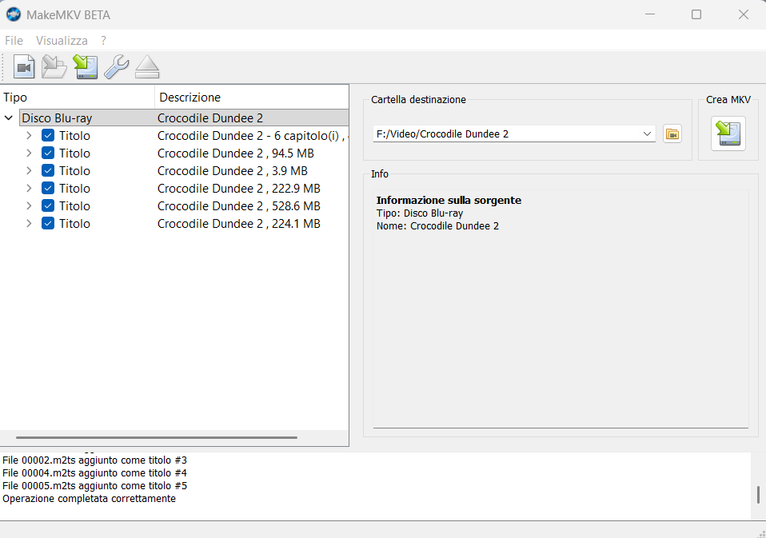766x538 pixels.
Task: Select the Disco Blu-ray row
Action: tap(184, 118)
